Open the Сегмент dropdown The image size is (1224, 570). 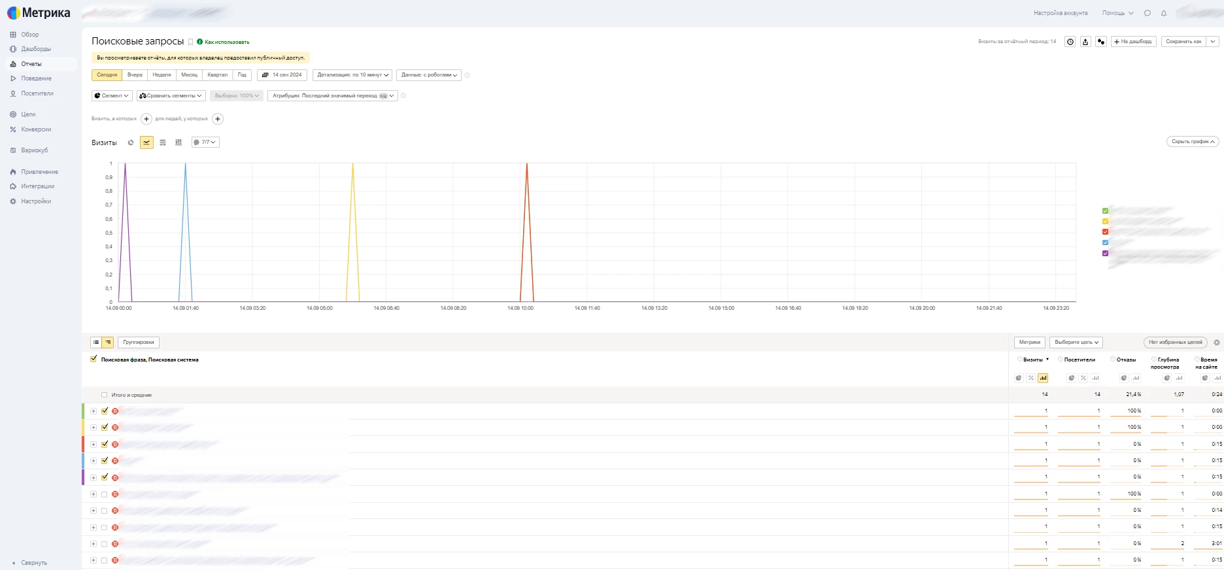[112, 96]
